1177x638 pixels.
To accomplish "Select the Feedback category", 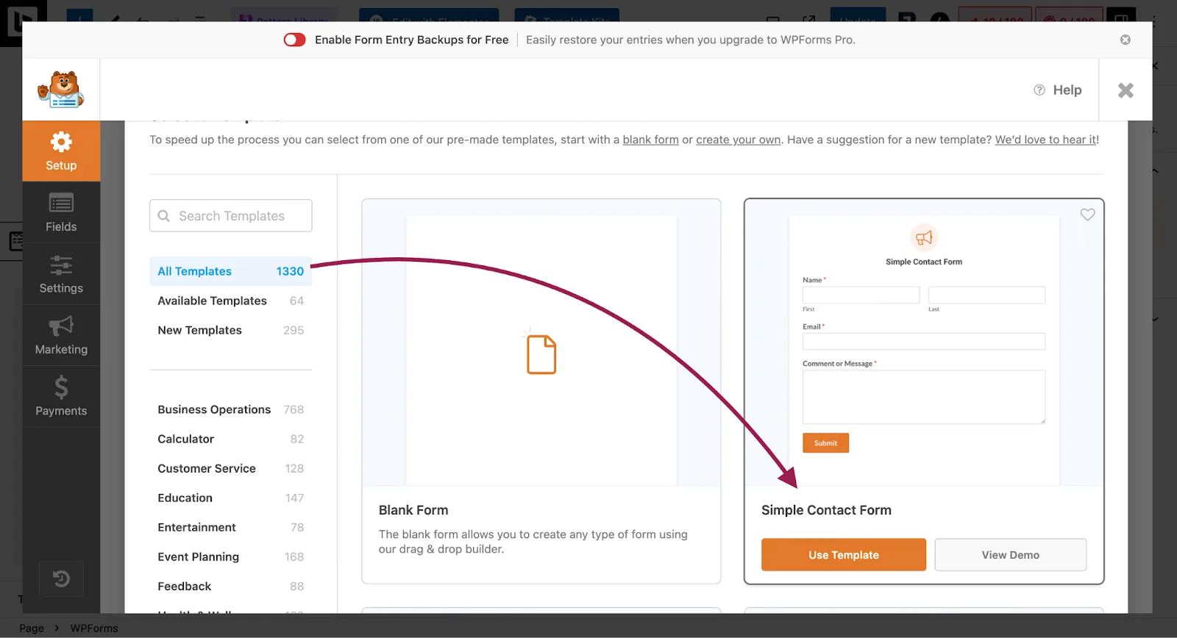I will pyautogui.click(x=231, y=586).
